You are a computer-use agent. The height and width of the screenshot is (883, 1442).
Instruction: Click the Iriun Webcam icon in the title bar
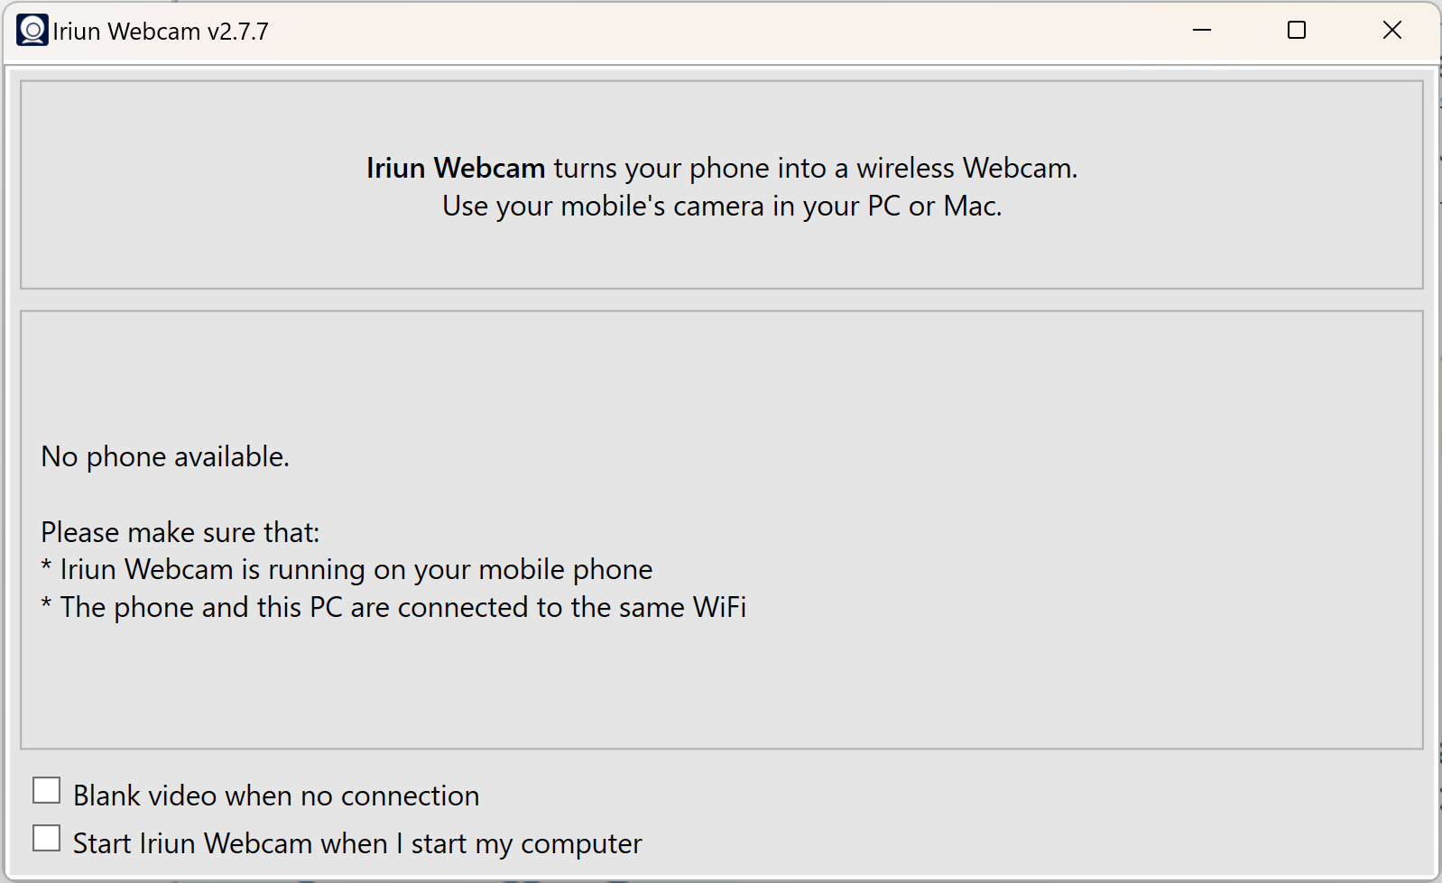[x=32, y=29]
